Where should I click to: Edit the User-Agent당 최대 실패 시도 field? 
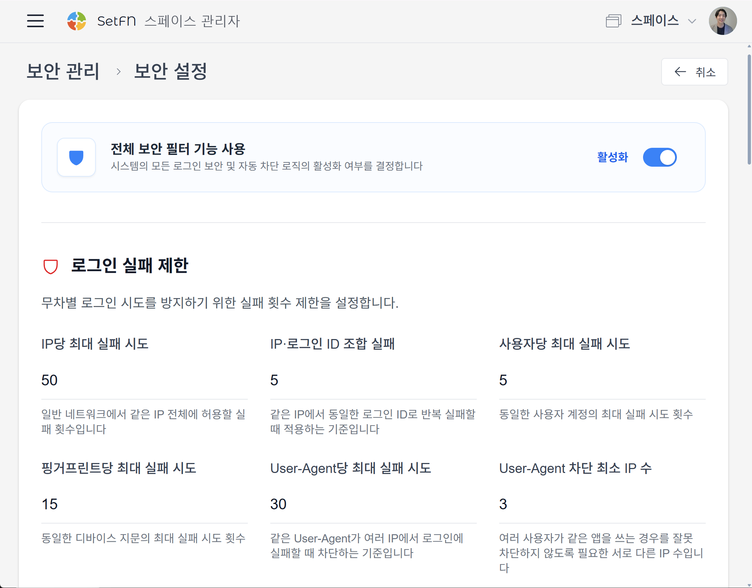373,504
